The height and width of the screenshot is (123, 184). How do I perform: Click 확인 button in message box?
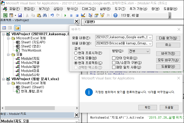[148, 107]
